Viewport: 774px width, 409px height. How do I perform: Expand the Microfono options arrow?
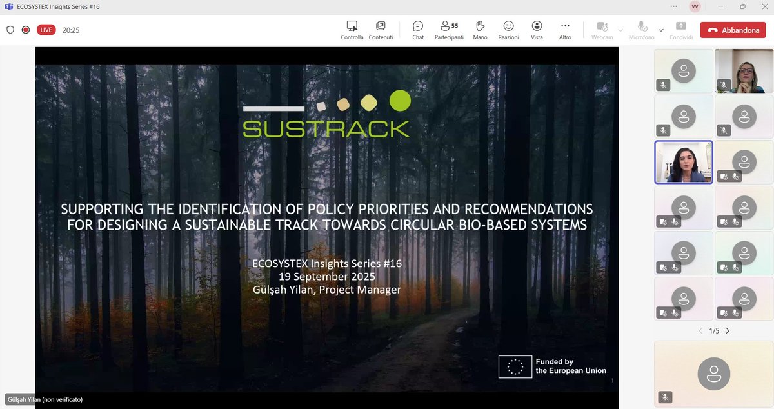point(660,30)
